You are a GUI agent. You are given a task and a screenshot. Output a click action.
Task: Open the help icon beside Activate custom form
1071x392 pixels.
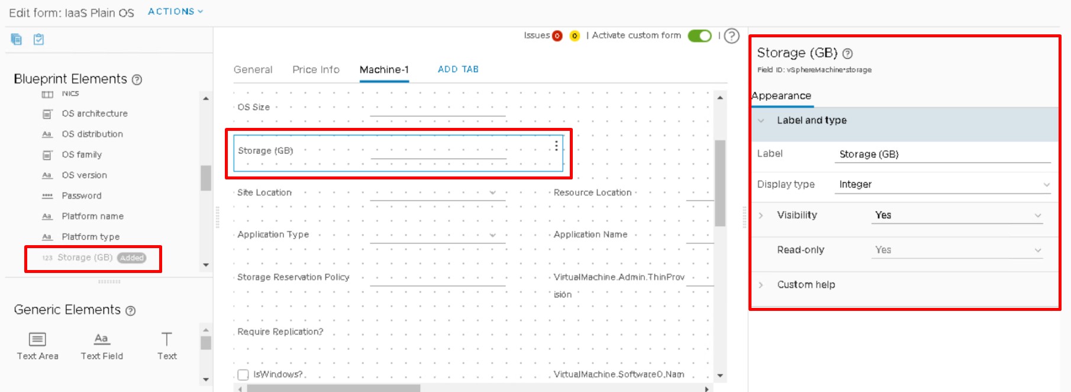coord(732,36)
